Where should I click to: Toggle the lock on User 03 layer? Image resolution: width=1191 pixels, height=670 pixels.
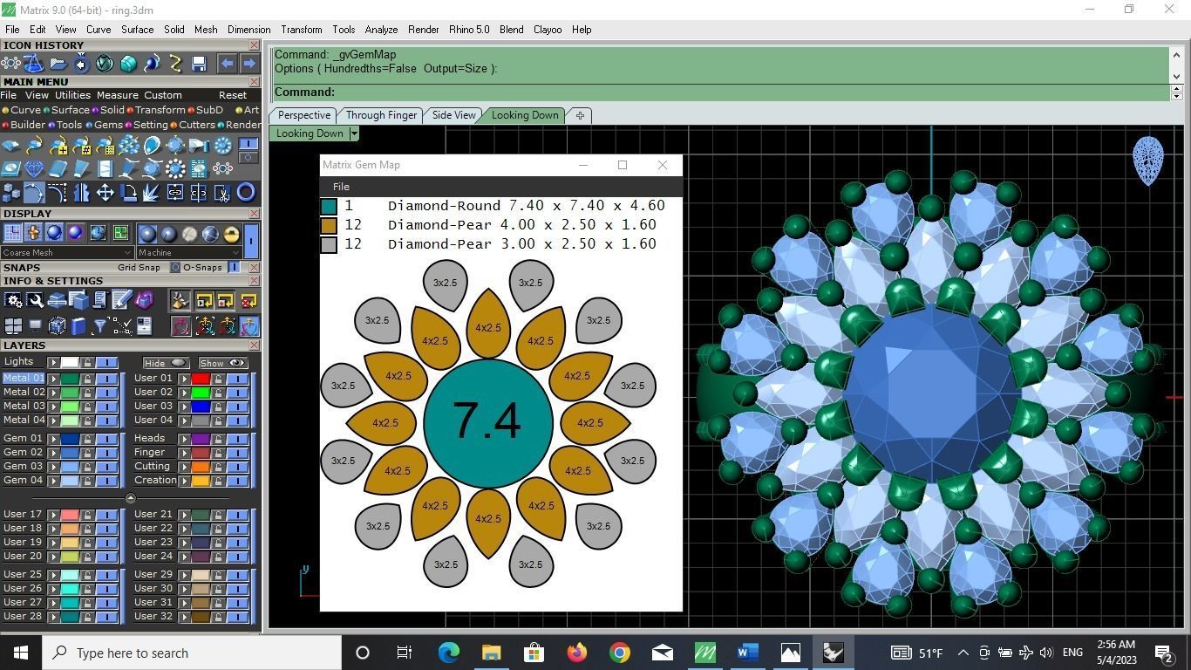click(218, 406)
